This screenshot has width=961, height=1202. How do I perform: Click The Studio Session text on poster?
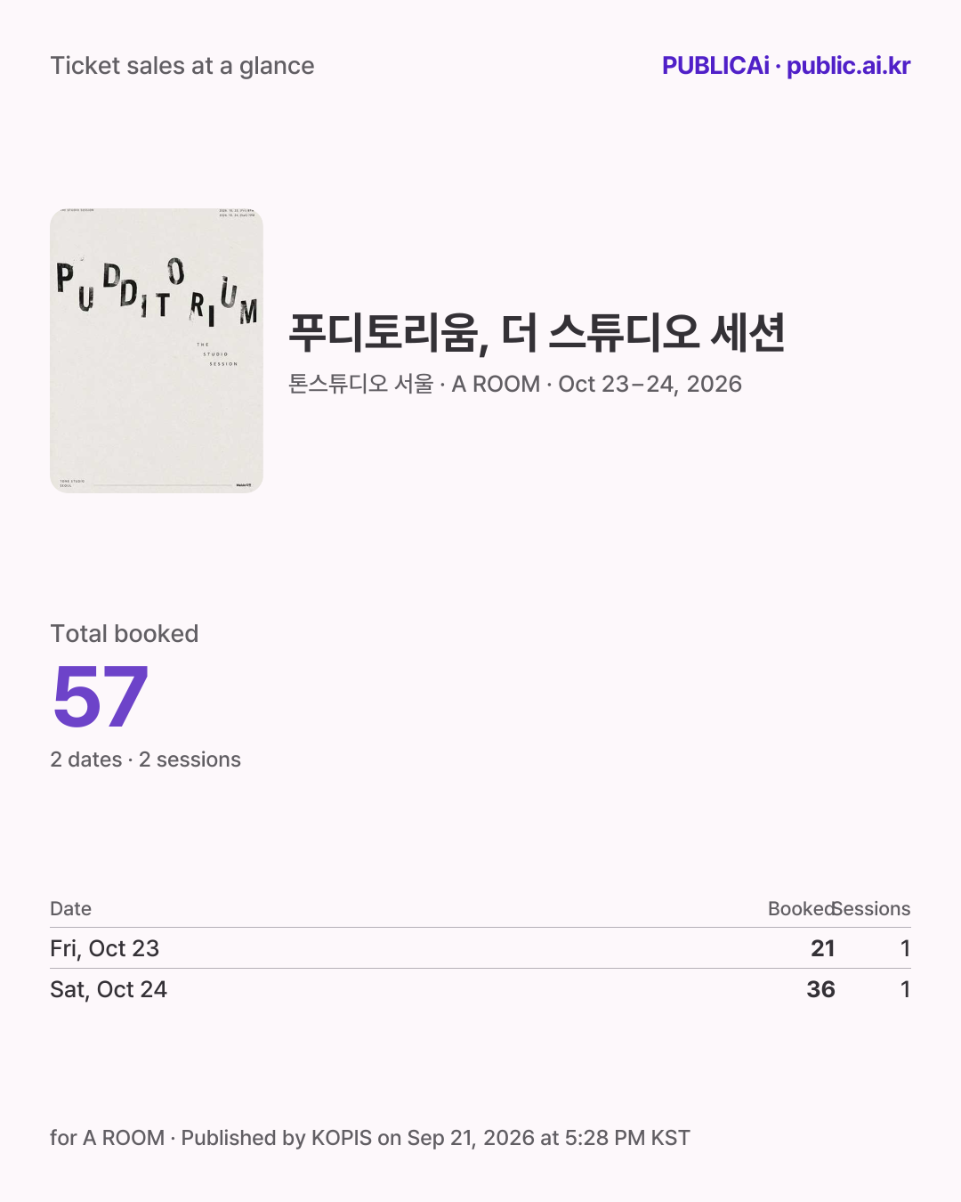pyautogui.click(x=217, y=354)
